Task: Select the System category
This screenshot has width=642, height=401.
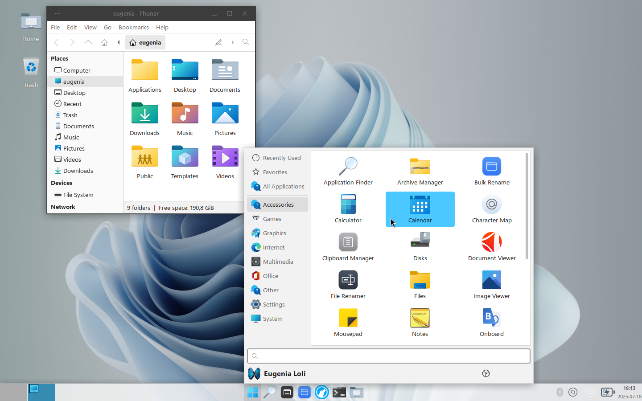Action: (x=277, y=319)
